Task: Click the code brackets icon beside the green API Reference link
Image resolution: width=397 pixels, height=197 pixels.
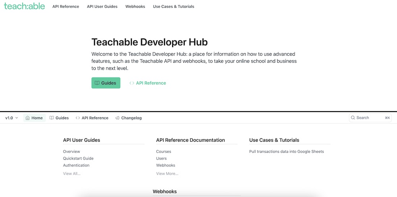Action: (132, 83)
